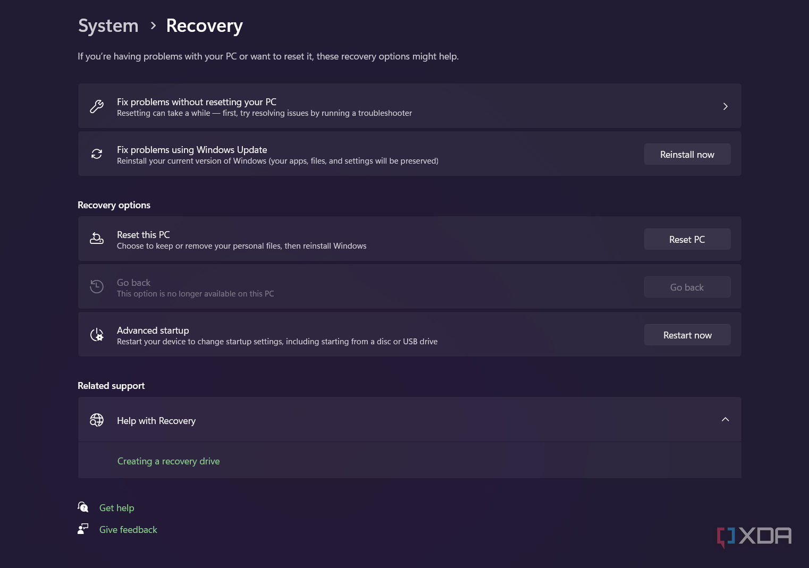
Task: Open the Creating a recovery drive link
Action: [168, 461]
